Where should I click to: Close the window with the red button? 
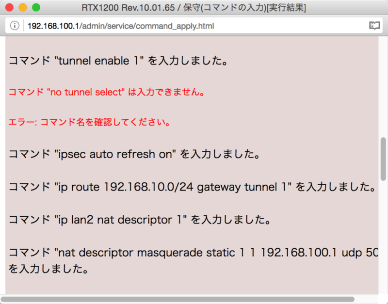[x=10, y=8]
